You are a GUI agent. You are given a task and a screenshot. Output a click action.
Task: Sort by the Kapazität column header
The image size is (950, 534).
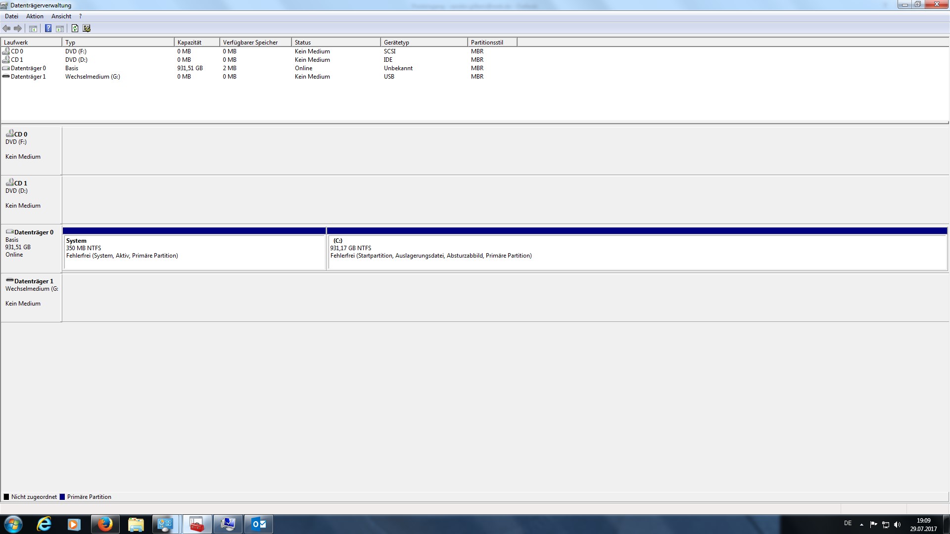coord(197,43)
